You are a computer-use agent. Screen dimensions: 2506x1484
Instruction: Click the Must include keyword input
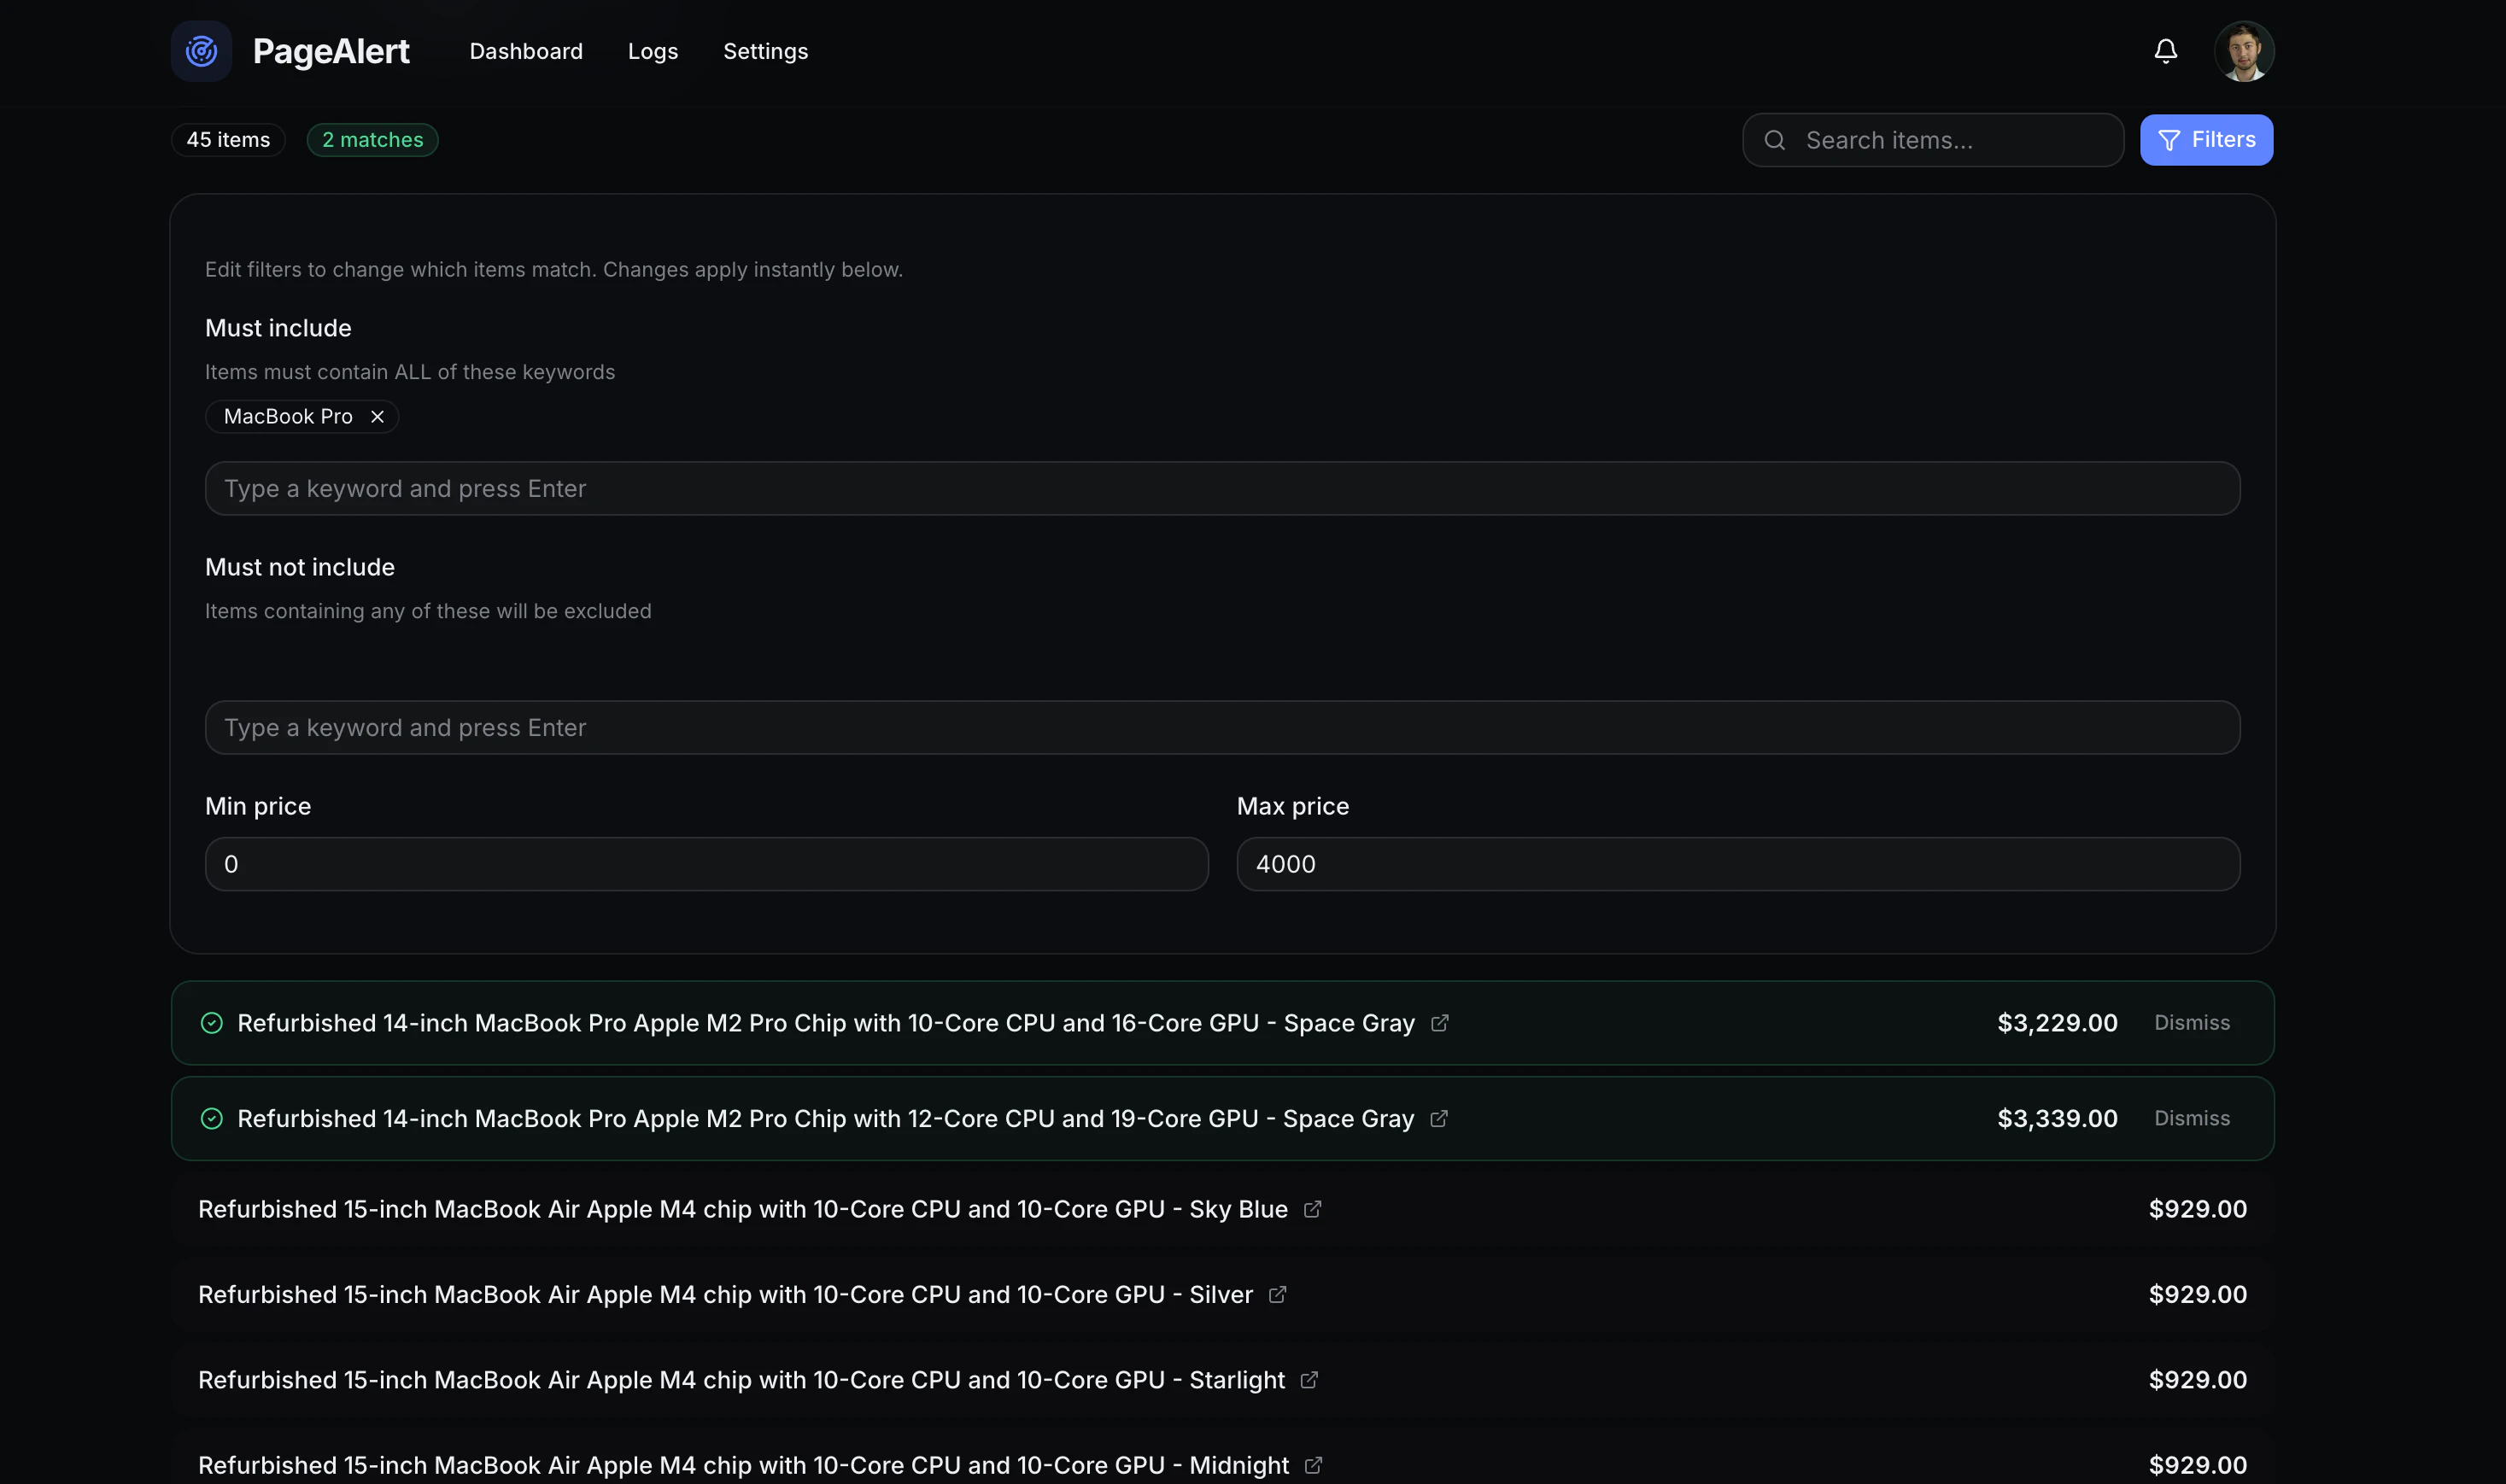(x=1221, y=488)
